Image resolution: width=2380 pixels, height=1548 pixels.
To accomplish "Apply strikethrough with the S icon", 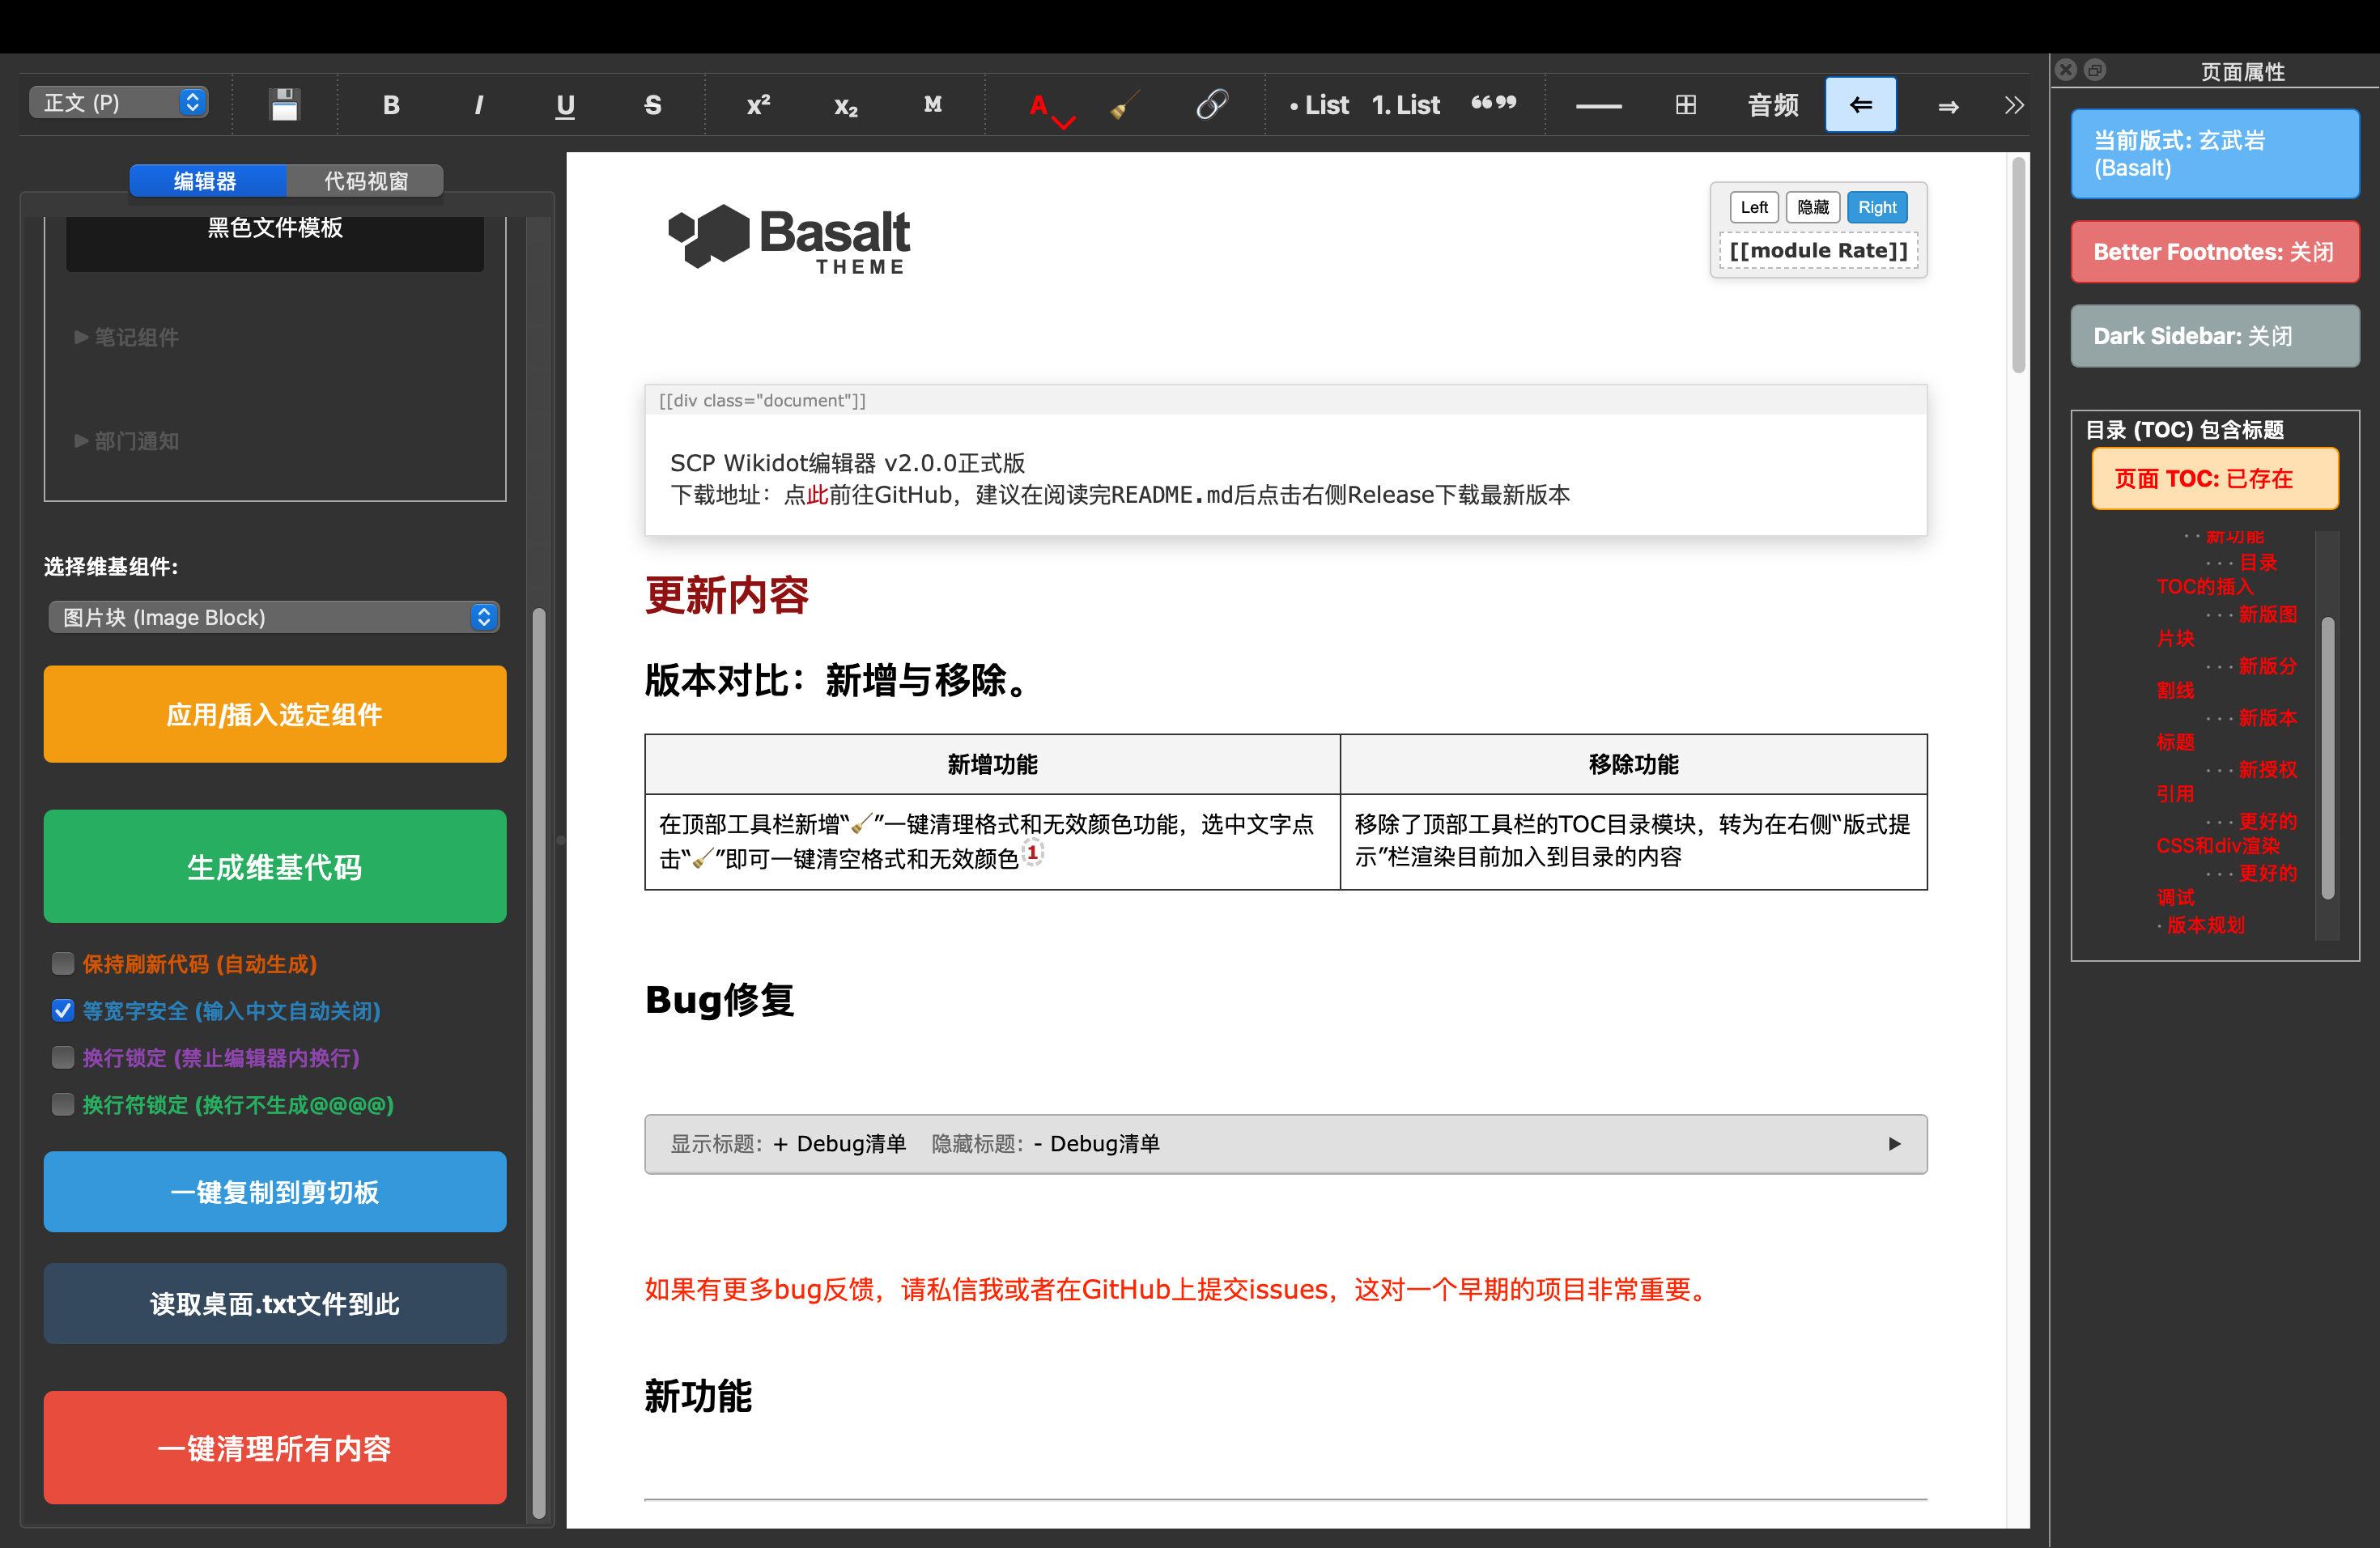I will click(652, 104).
